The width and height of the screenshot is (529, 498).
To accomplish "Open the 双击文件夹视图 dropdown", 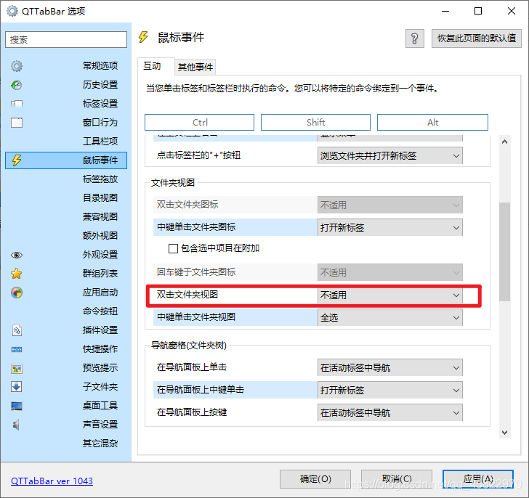I will (390, 295).
